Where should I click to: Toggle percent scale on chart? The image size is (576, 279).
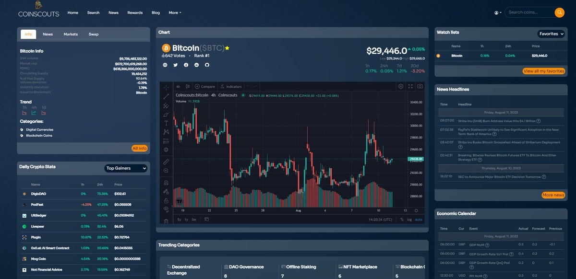tap(402, 220)
